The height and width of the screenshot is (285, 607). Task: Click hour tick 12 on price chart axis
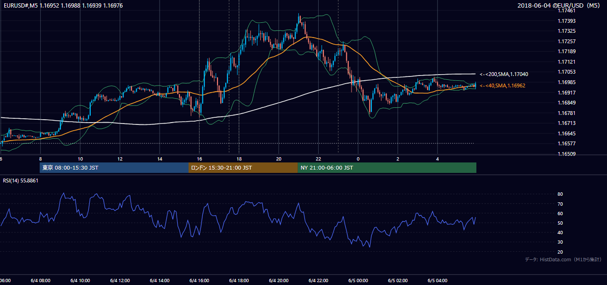click(120, 159)
